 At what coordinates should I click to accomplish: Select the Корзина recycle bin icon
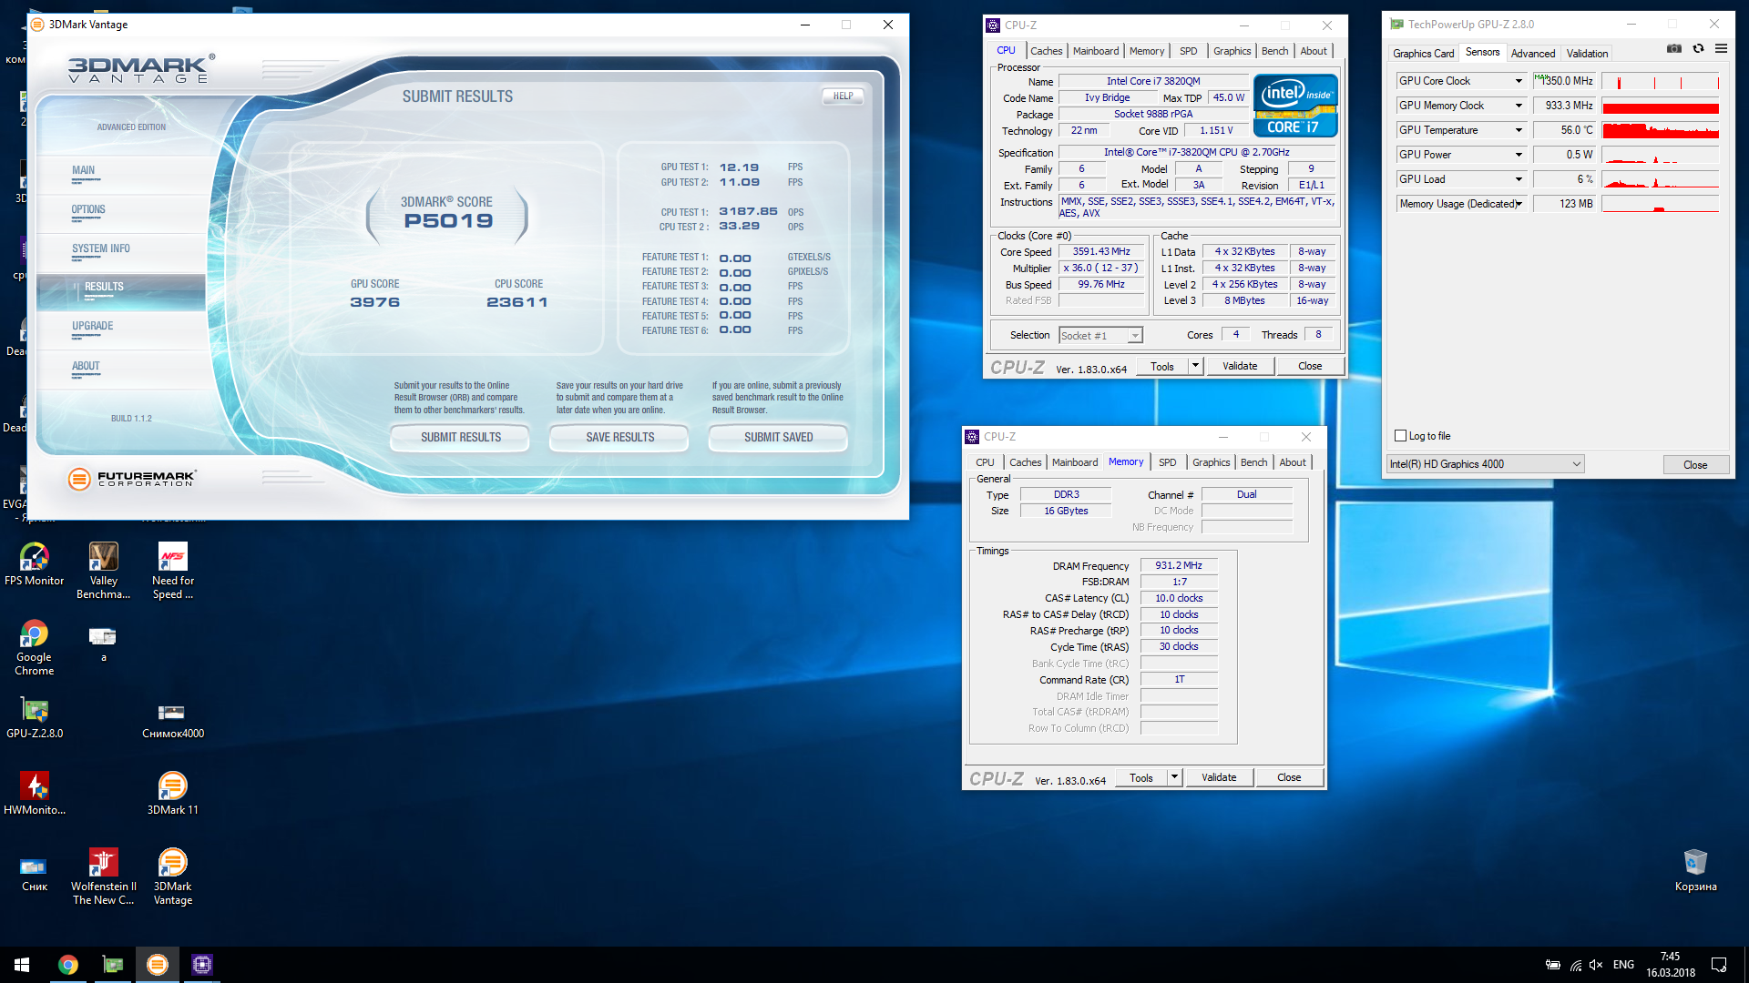coord(1695,870)
